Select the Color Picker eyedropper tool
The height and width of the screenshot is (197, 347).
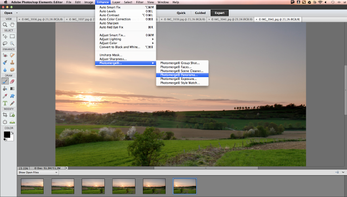pyautogui.click(x=5, y=96)
